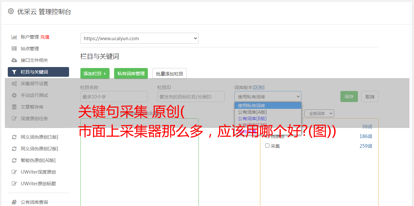The width and height of the screenshot is (414, 206).
Task: Open 智能伪原创[AI版] in the sidebar
Action: click(38, 160)
